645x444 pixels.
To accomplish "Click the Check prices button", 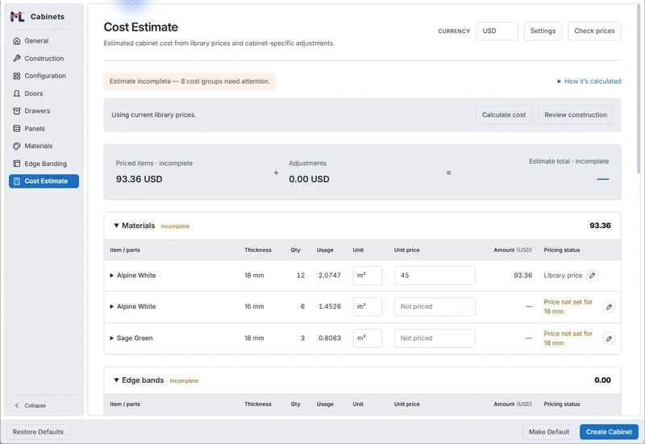I will (594, 31).
